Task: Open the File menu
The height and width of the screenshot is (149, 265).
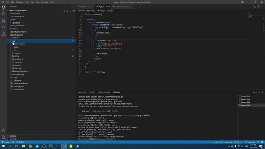Action: click(7, 2)
